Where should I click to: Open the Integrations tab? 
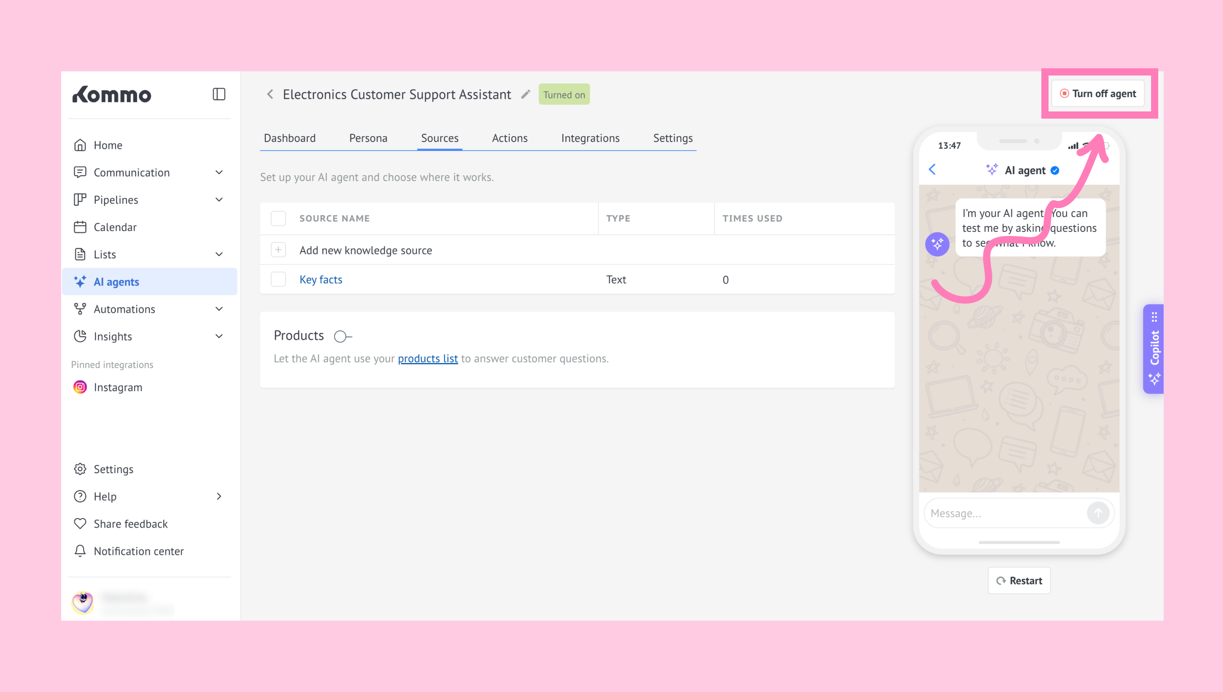590,138
